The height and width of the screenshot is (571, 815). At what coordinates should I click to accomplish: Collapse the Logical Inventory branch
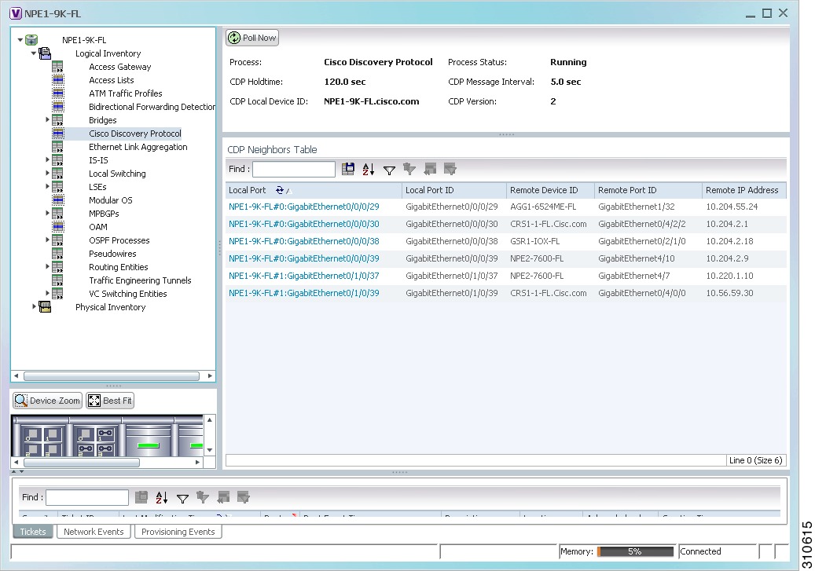tap(34, 53)
